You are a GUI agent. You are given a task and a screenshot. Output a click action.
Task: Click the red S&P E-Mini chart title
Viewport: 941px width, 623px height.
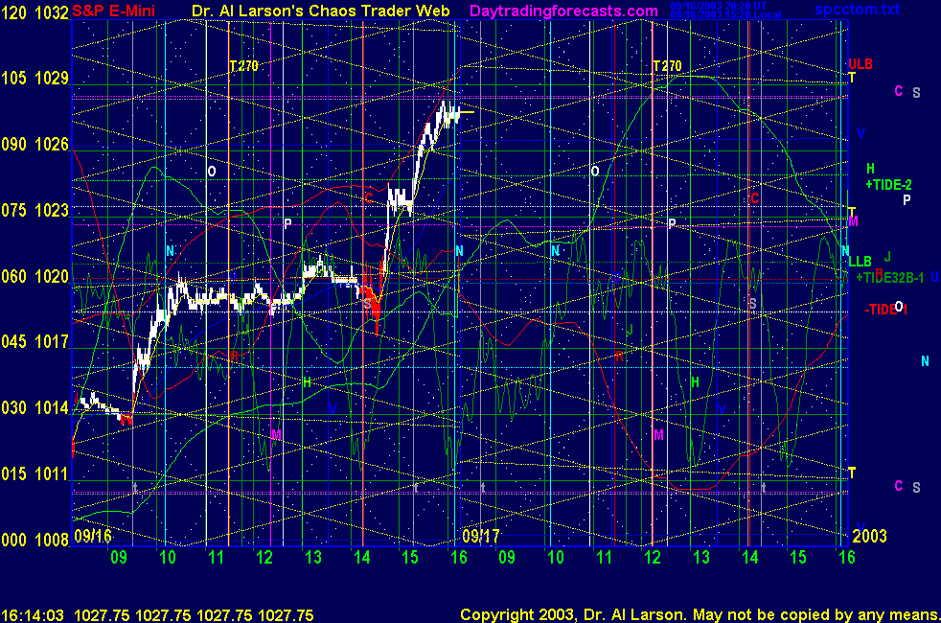pos(113,11)
